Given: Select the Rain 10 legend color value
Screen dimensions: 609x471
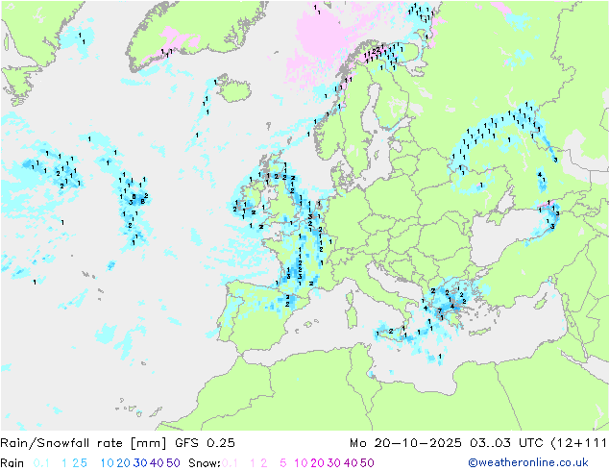Looking at the screenshot, I should pyautogui.click(x=108, y=463).
